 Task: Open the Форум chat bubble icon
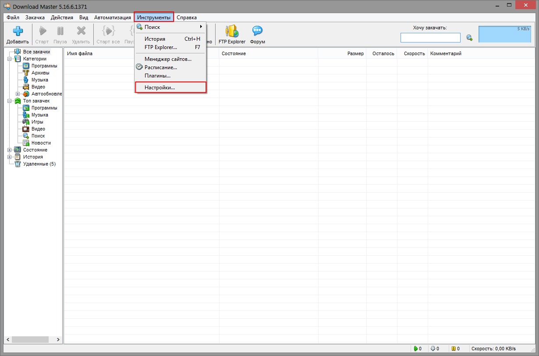click(257, 32)
